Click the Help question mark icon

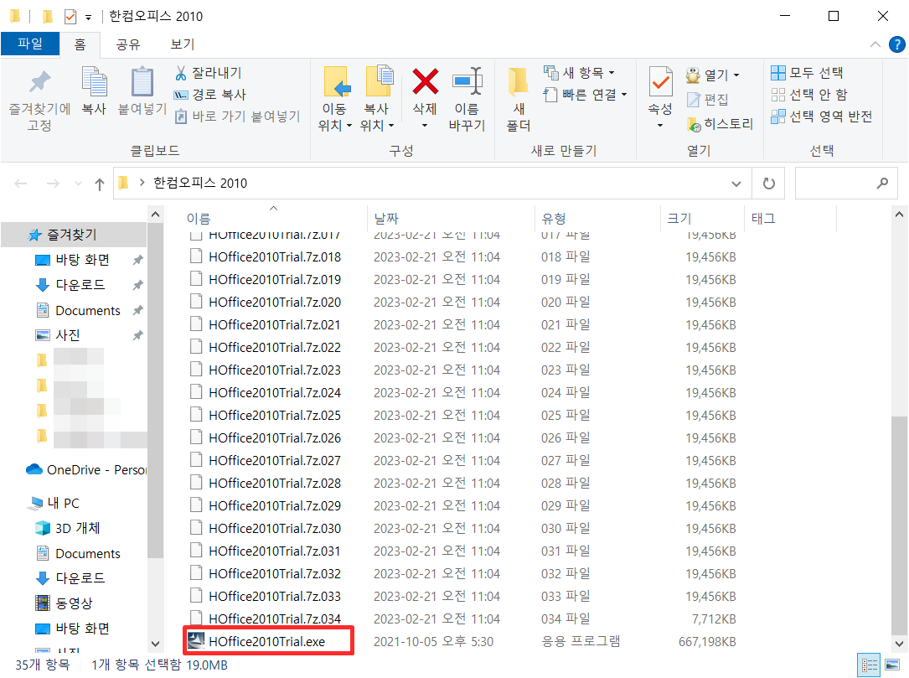tap(896, 44)
